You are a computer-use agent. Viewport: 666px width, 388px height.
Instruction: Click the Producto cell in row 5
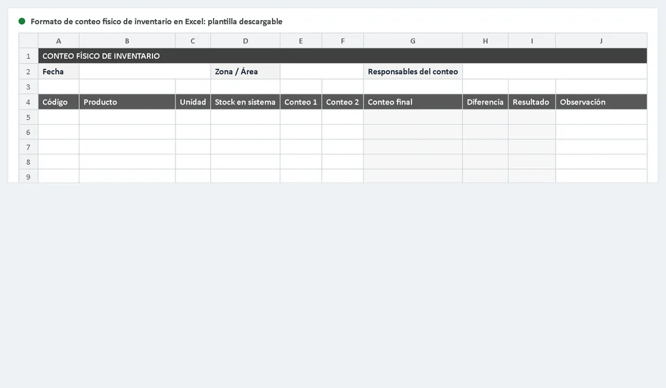[x=127, y=117]
